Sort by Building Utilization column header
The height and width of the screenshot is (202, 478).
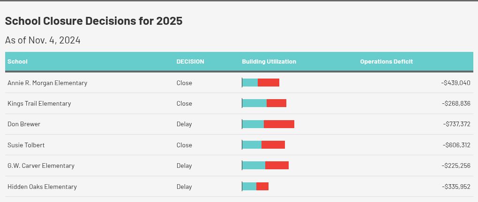point(269,62)
